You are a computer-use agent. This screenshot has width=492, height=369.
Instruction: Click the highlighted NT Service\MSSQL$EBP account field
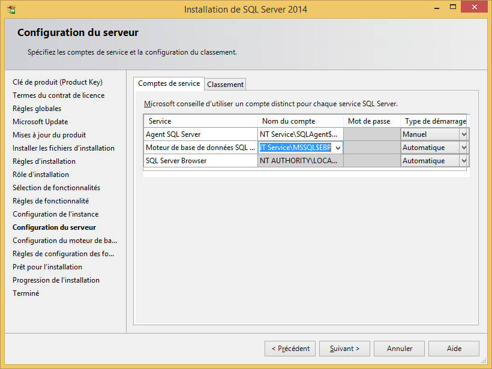coord(295,148)
